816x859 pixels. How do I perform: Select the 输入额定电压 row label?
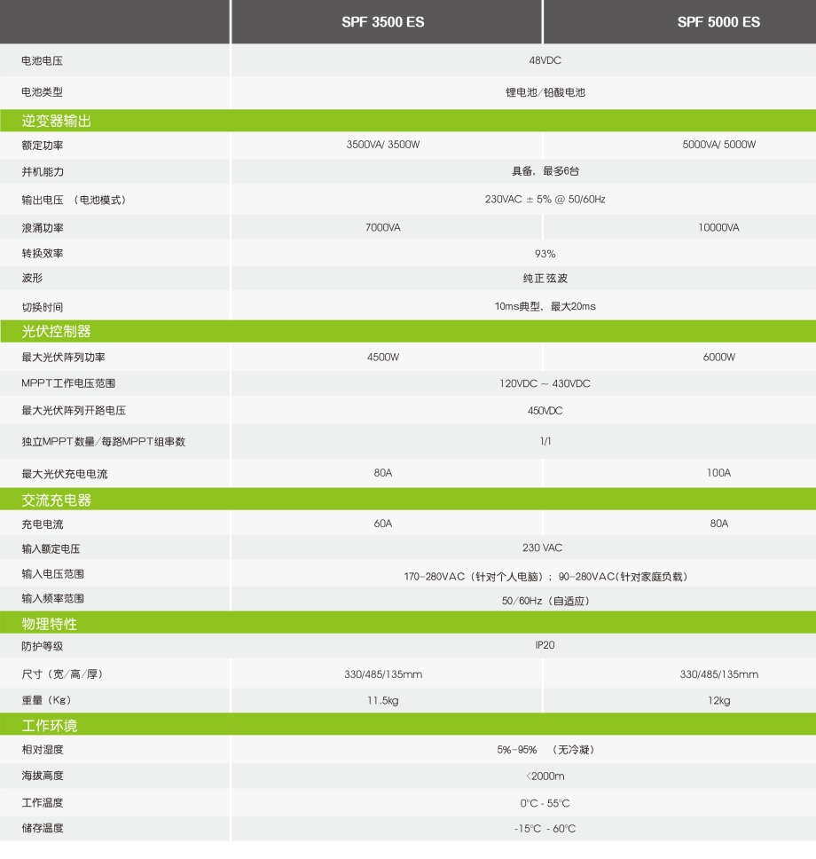51,549
